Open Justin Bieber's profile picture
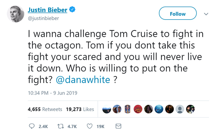This screenshot has height=137, width=218. tap(15, 14)
